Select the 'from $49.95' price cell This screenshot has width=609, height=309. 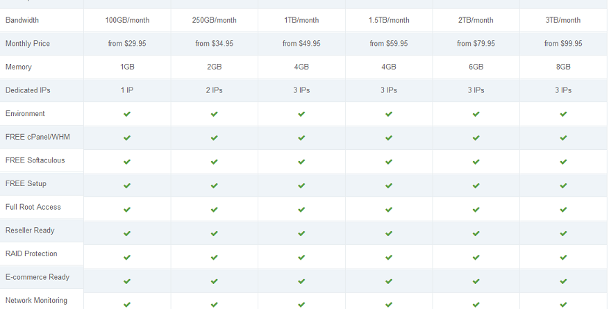pyautogui.click(x=301, y=44)
